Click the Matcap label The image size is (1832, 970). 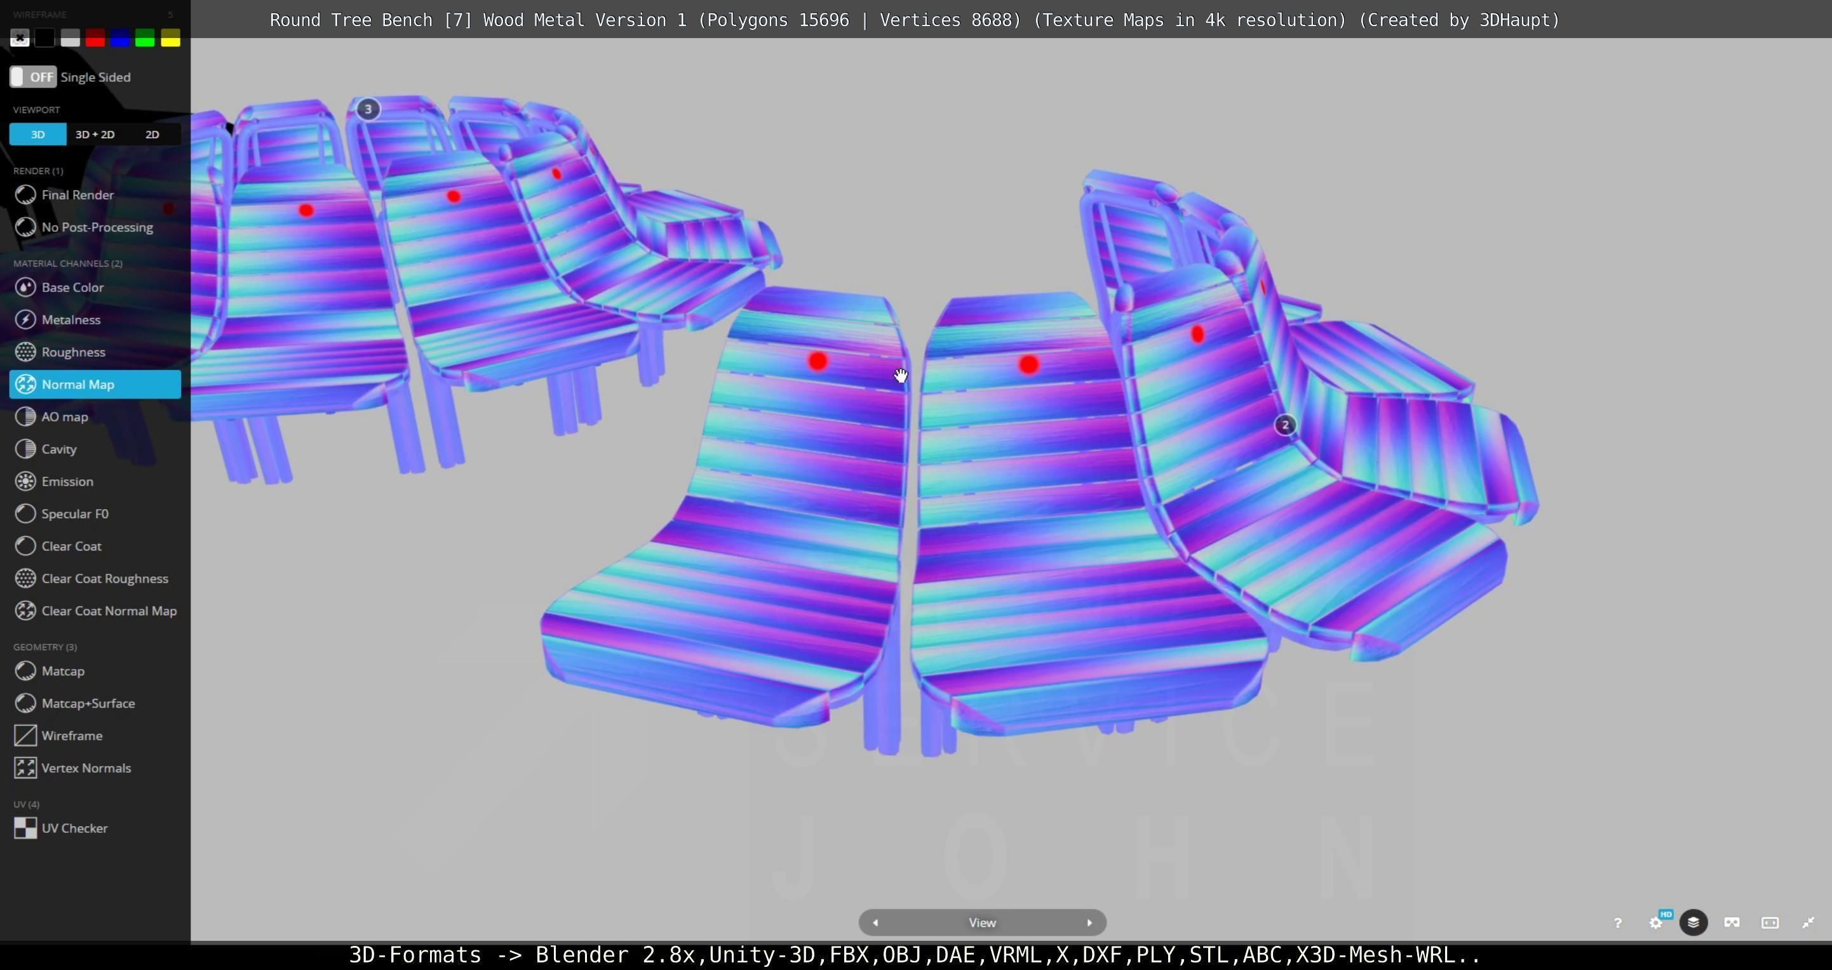point(63,671)
